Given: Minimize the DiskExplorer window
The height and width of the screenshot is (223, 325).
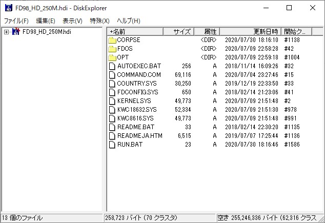Looking at the screenshot, I should coord(266,8).
